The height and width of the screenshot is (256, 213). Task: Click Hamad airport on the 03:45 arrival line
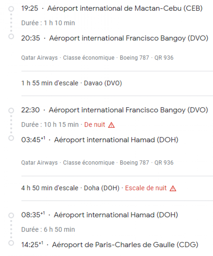116,140
